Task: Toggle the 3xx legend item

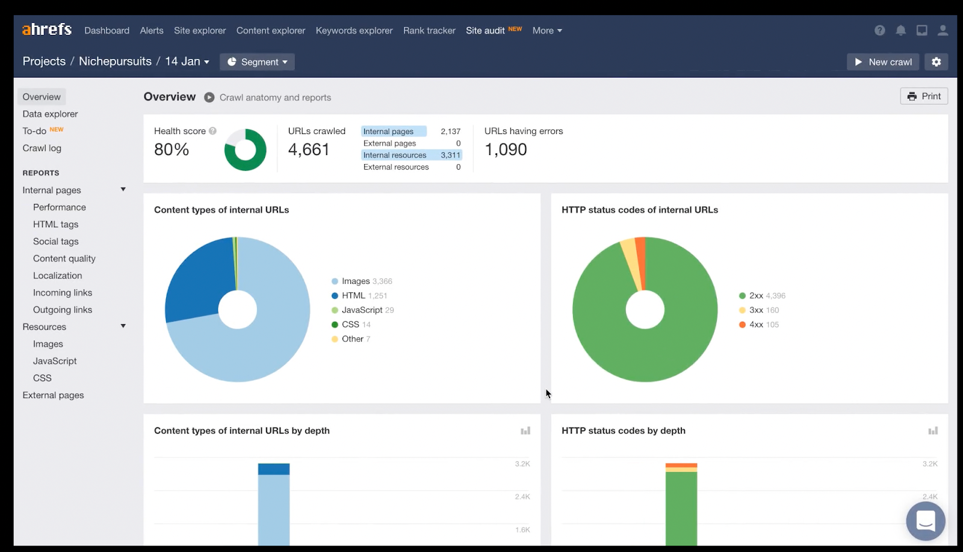Action: pyautogui.click(x=756, y=310)
